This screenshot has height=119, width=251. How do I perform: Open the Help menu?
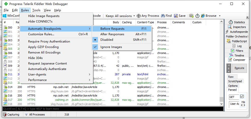(57, 10)
